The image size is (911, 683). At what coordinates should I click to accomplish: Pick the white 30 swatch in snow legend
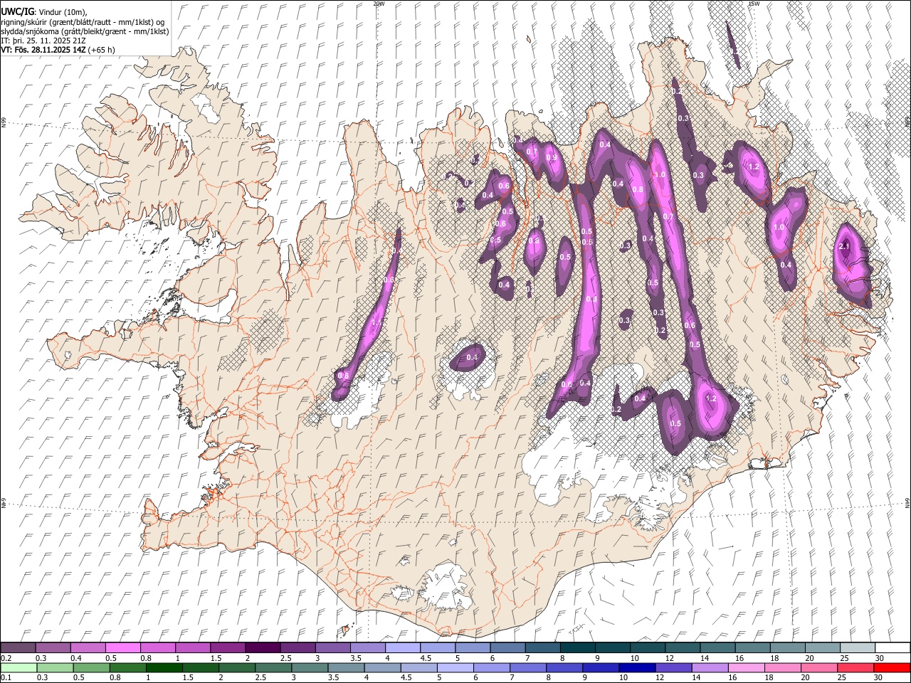(x=892, y=648)
